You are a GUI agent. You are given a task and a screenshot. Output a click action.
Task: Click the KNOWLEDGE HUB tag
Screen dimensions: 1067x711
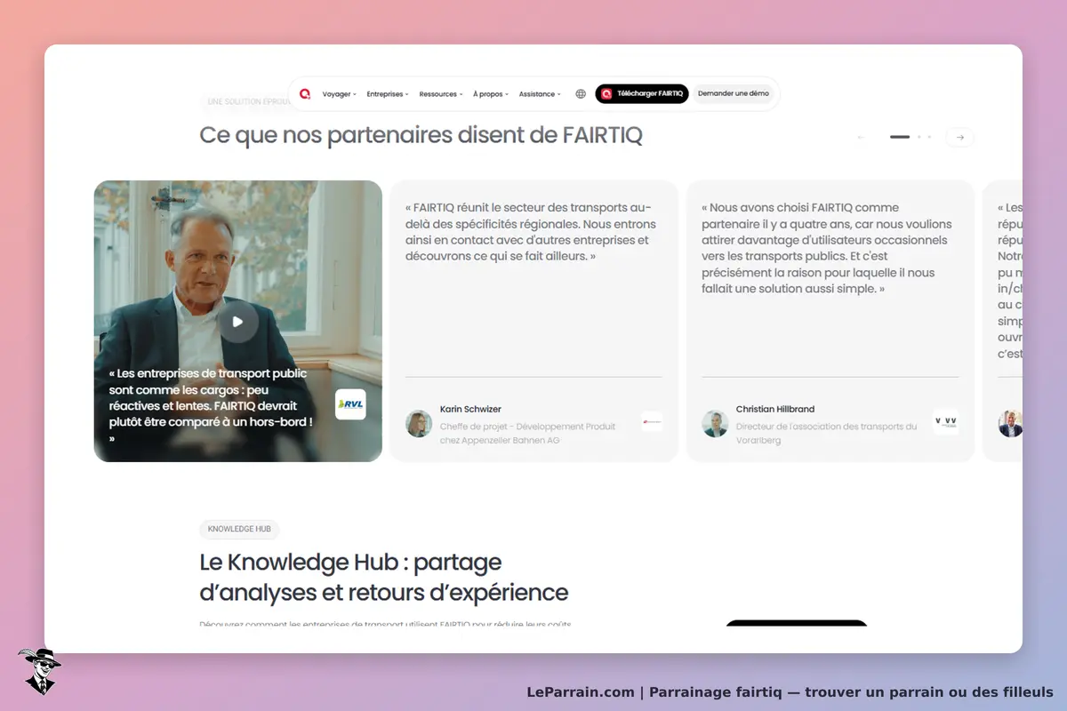pos(239,529)
